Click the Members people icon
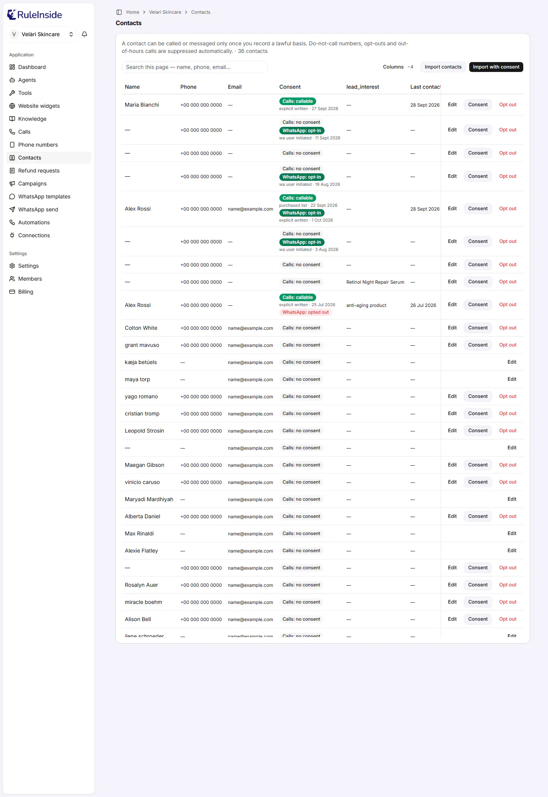Image resolution: width=548 pixels, height=797 pixels. pos(12,279)
